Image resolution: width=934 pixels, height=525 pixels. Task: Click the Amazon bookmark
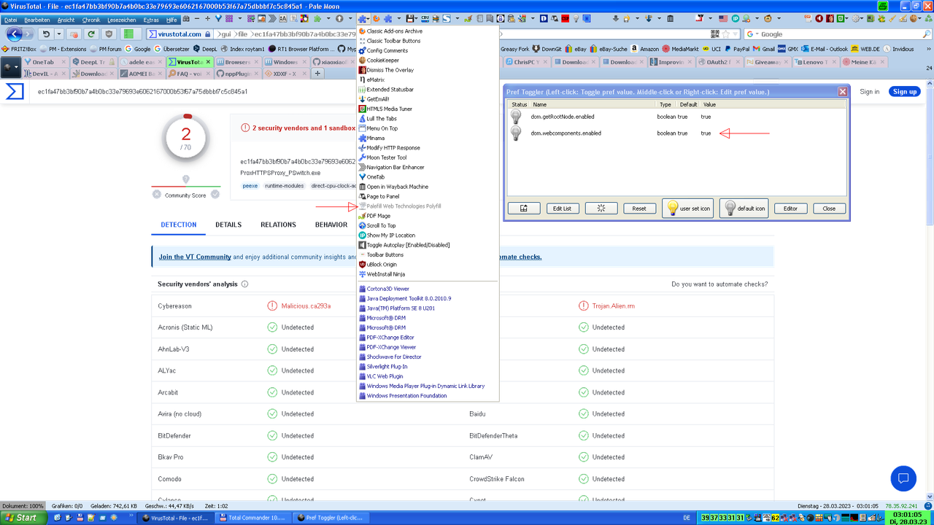coord(644,49)
